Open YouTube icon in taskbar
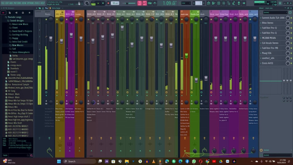The image size is (293, 165). pos(214,161)
